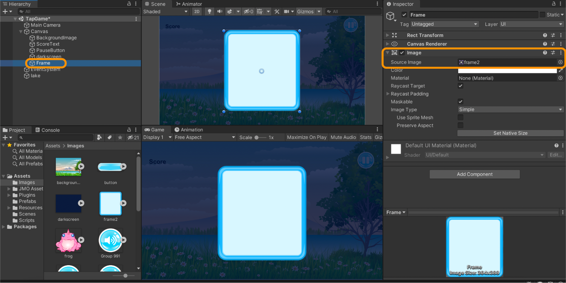The image size is (566, 283).
Task: Open the Gizmos dropdown arrow
Action: tap(319, 11)
